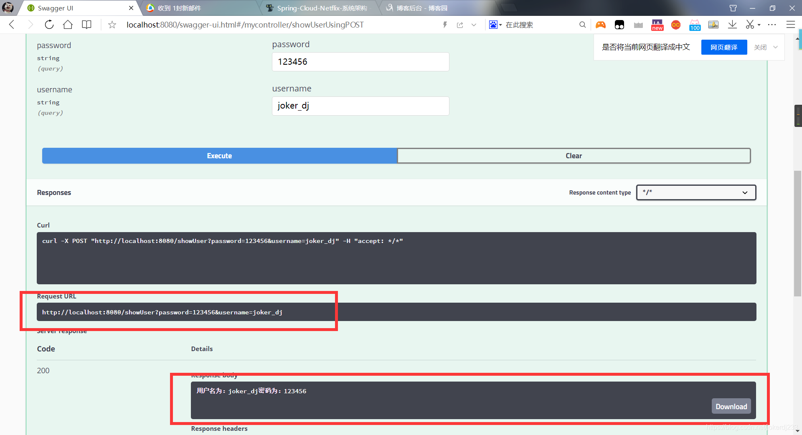Click the Response headers label
Viewport: 802px width, 435px height.
[219, 429]
